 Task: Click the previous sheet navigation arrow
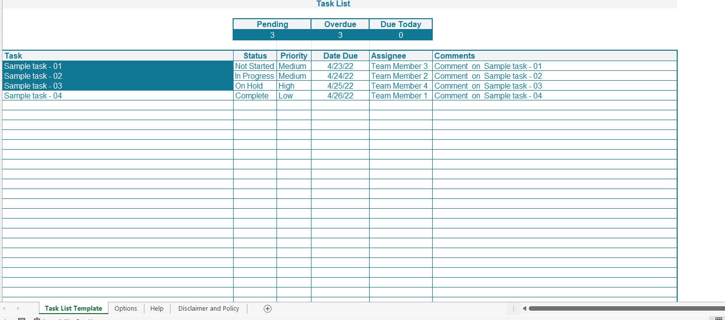pos(5,308)
